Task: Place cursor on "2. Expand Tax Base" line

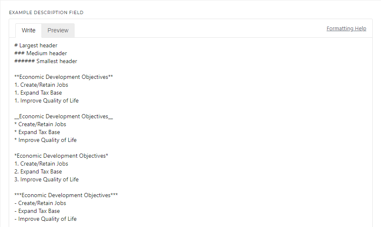Action: pos(38,172)
